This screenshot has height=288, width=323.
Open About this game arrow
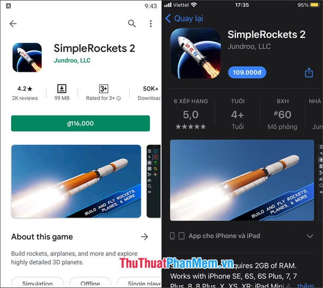(x=144, y=237)
